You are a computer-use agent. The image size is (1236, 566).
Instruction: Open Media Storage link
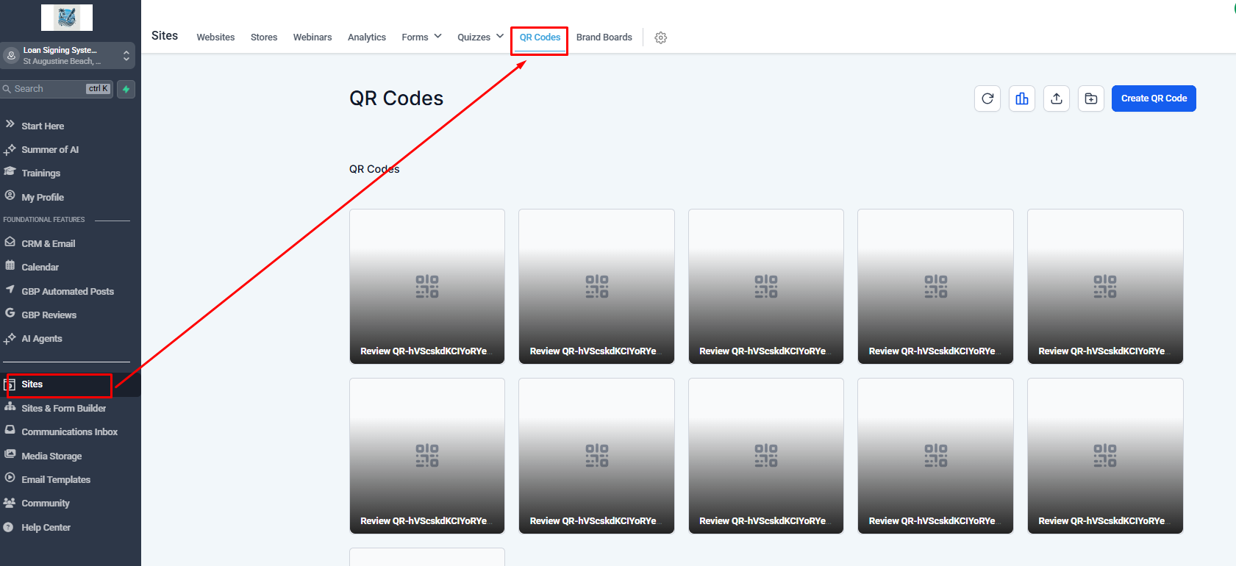click(x=51, y=456)
